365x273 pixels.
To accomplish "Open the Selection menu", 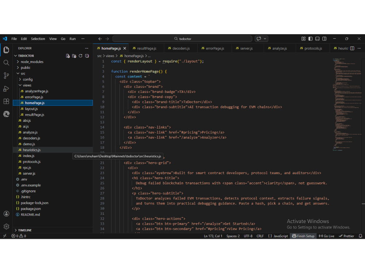I will 38,39.
